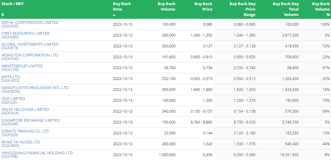The image size is (331, 160).
Task: Open HONG FOK CORPORATION LTD link
Action: point(30,55)
